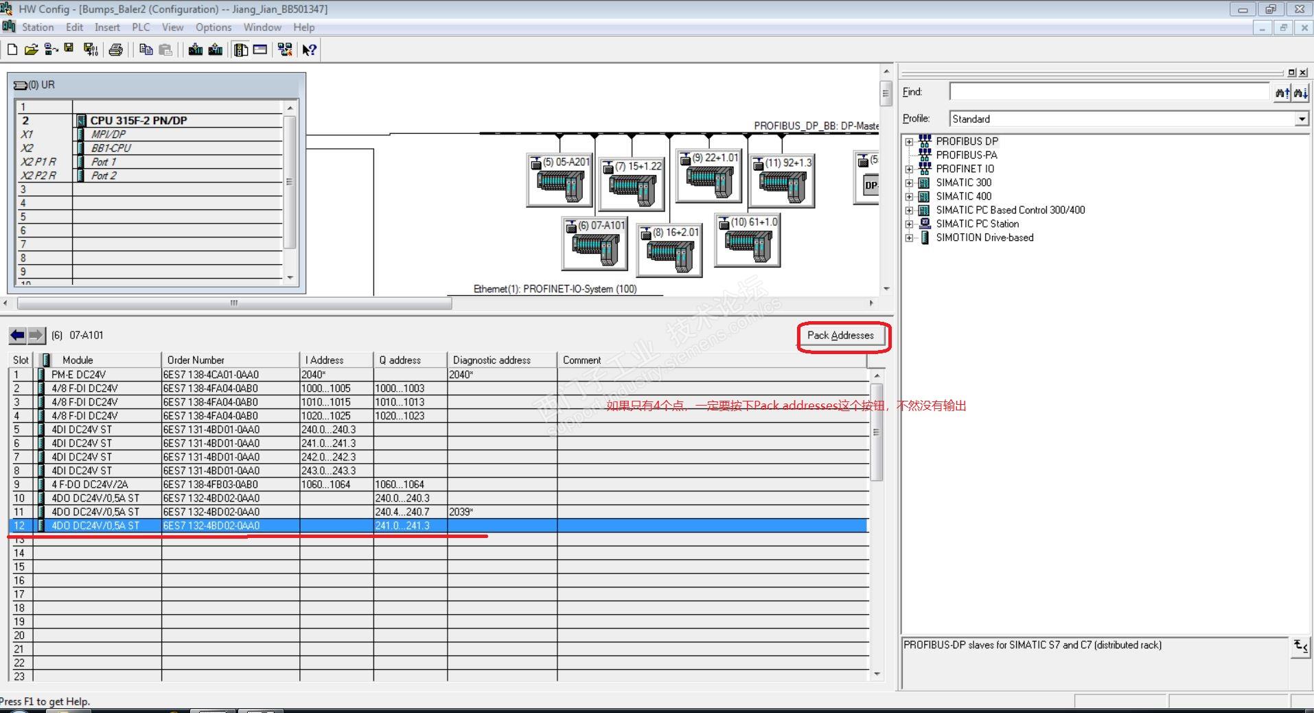Image resolution: width=1314 pixels, height=713 pixels.
Task: Click the module table vertical scrollbar down arrow
Action: 877,675
